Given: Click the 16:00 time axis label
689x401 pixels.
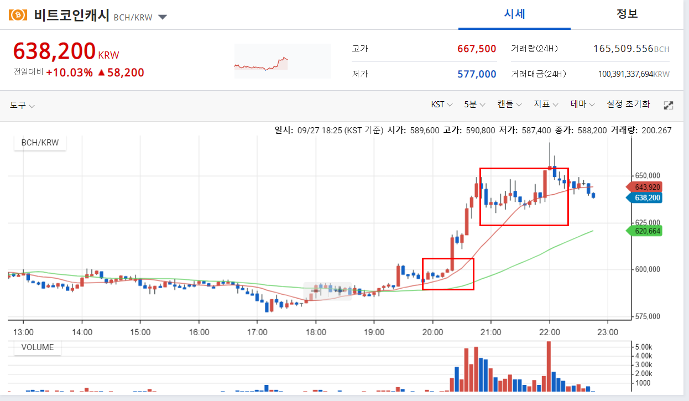Looking at the screenshot, I should pyautogui.click(x=199, y=332).
